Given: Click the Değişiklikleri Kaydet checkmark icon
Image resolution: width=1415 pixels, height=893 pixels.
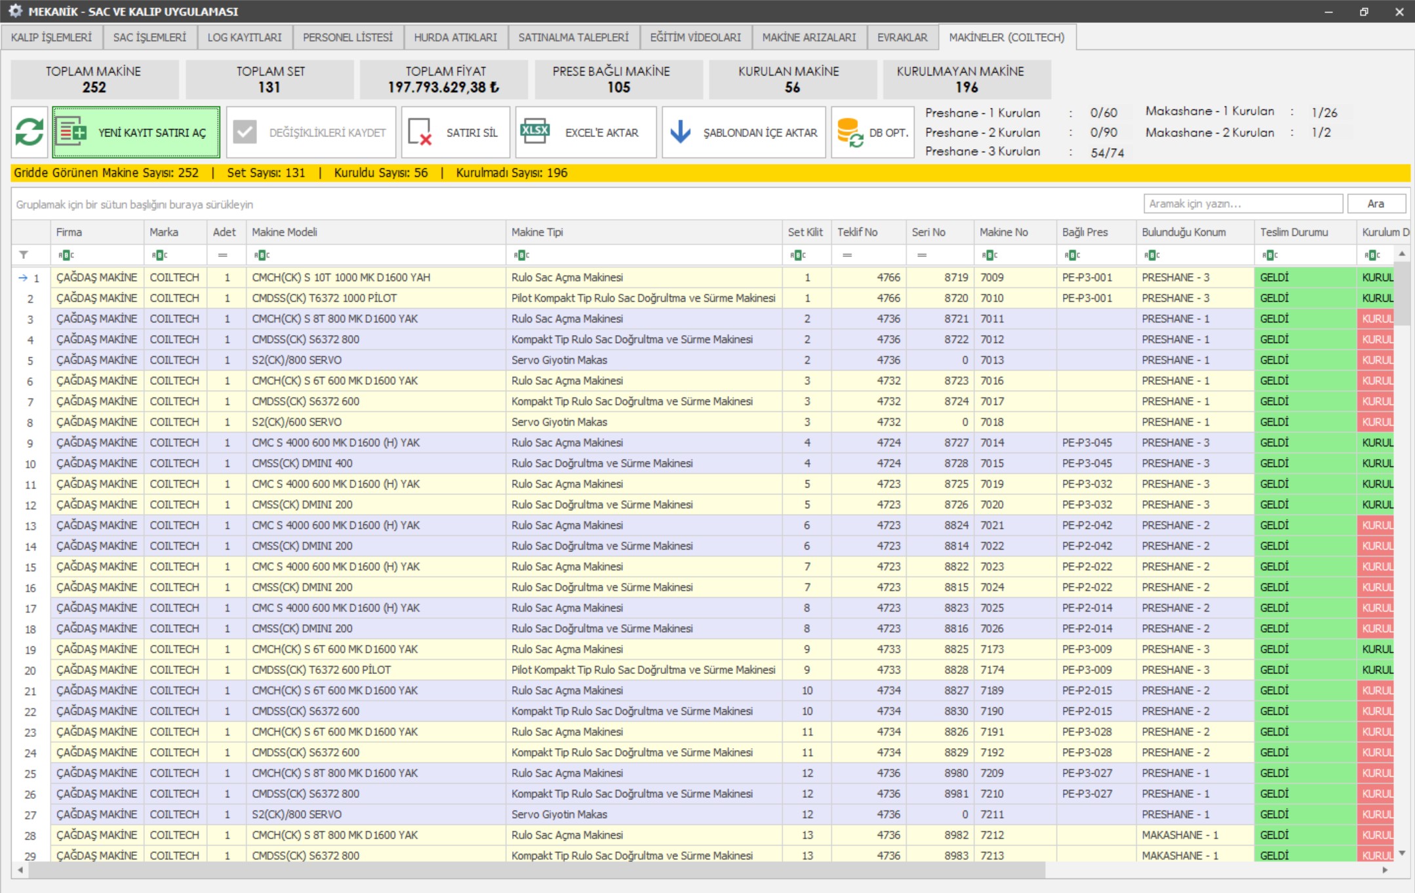Looking at the screenshot, I should point(245,132).
